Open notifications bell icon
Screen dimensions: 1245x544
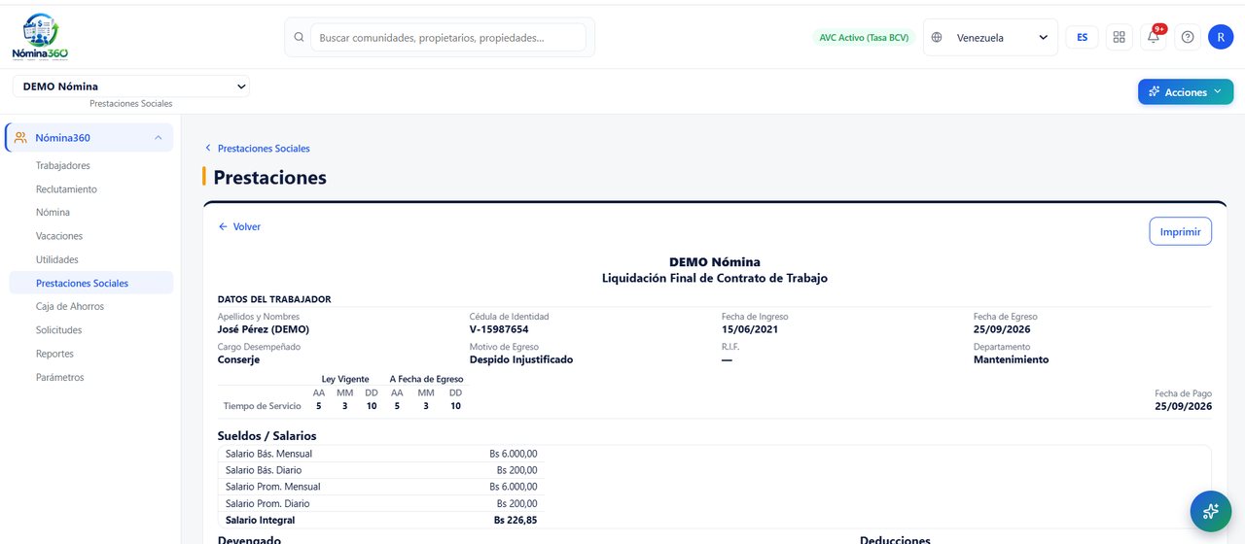[1153, 37]
